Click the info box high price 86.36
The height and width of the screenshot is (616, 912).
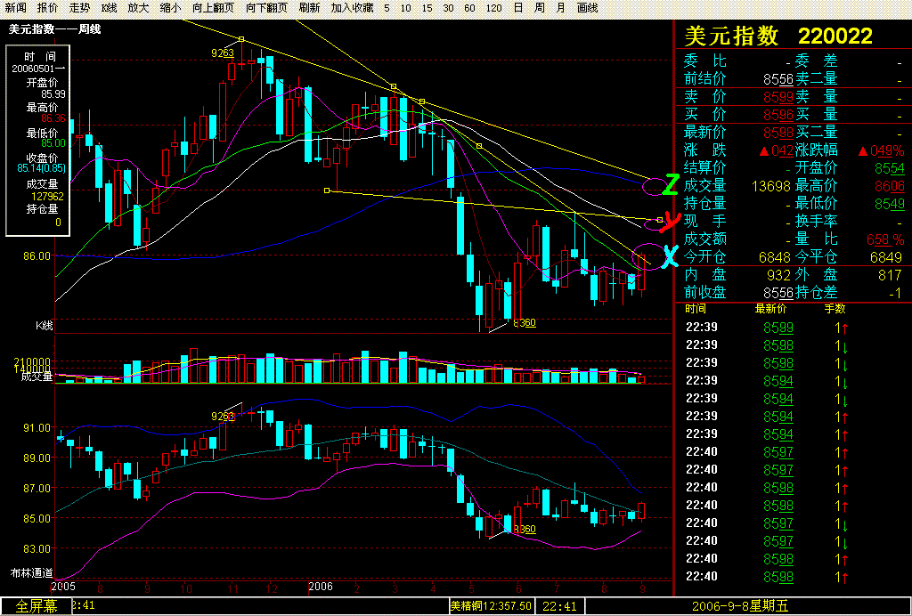pyautogui.click(x=53, y=118)
